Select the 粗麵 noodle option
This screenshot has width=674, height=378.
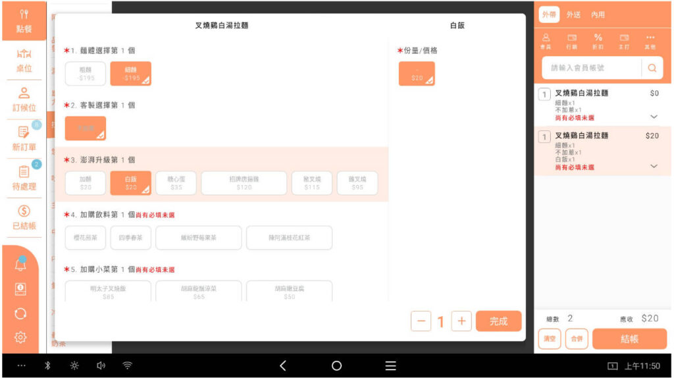(x=86, y=73)
